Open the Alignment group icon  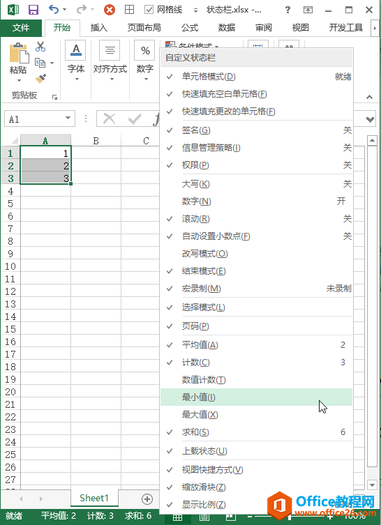110,51
